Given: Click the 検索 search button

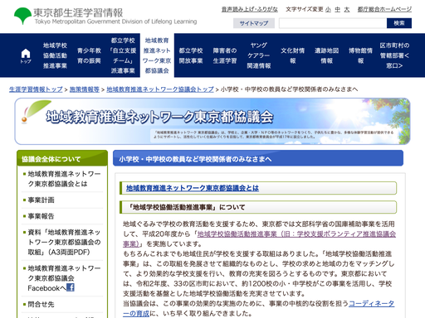Looking at the screenshot, I should [x=399, y=23].
